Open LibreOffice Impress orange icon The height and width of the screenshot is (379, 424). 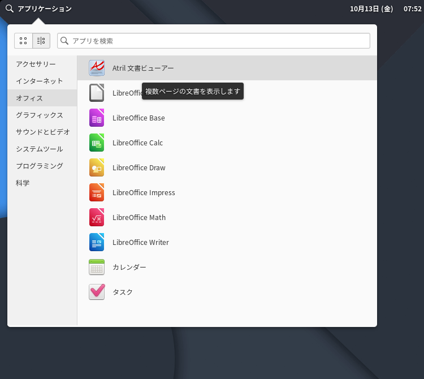97,192
